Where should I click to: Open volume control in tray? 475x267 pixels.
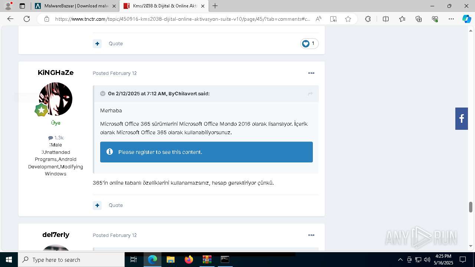[427, 260]
